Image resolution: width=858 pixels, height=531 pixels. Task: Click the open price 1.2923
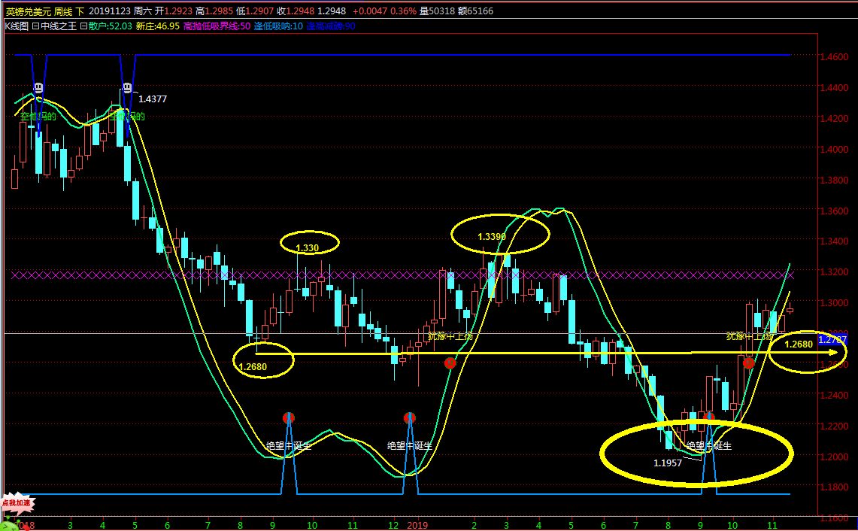pos(178,11)
